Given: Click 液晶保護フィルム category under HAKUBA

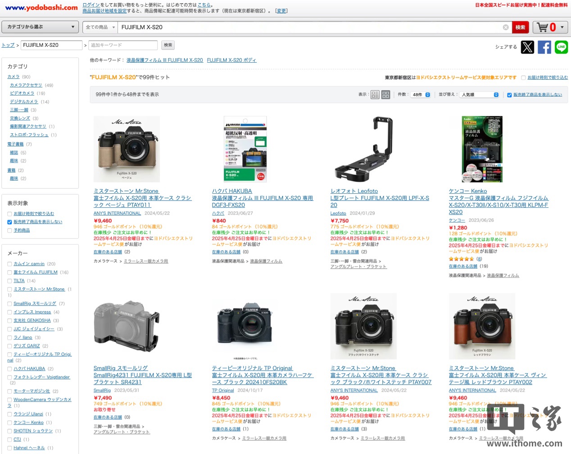Looking at the screenshot, I should point(266,261).
